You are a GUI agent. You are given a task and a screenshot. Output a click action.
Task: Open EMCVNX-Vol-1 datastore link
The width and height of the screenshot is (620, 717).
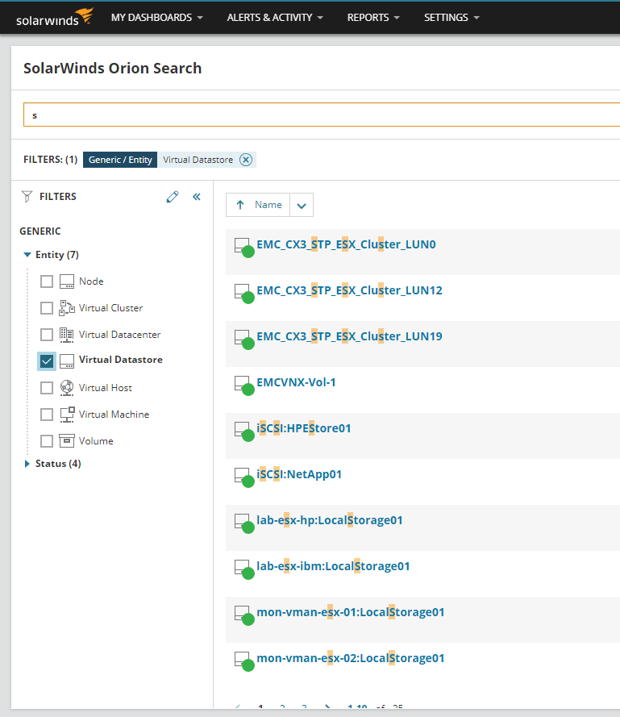tap(296, 382)
